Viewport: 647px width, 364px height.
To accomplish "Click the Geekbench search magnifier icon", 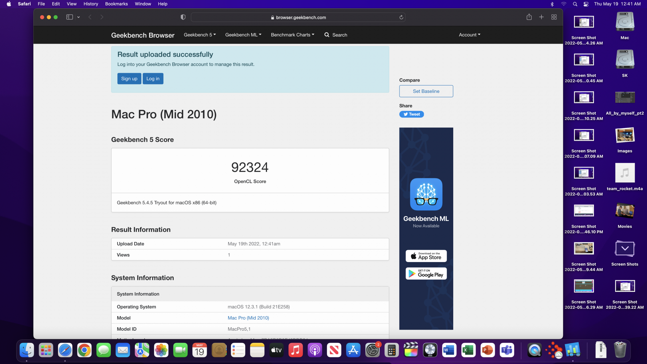I will (x=327, y=35).
